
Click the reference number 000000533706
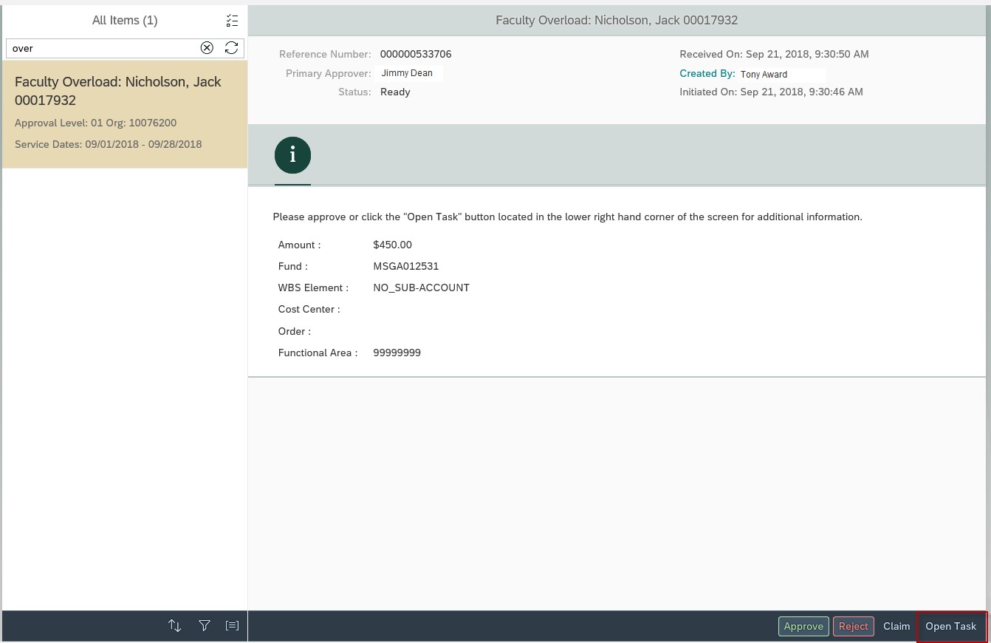(x=416, y=55)
